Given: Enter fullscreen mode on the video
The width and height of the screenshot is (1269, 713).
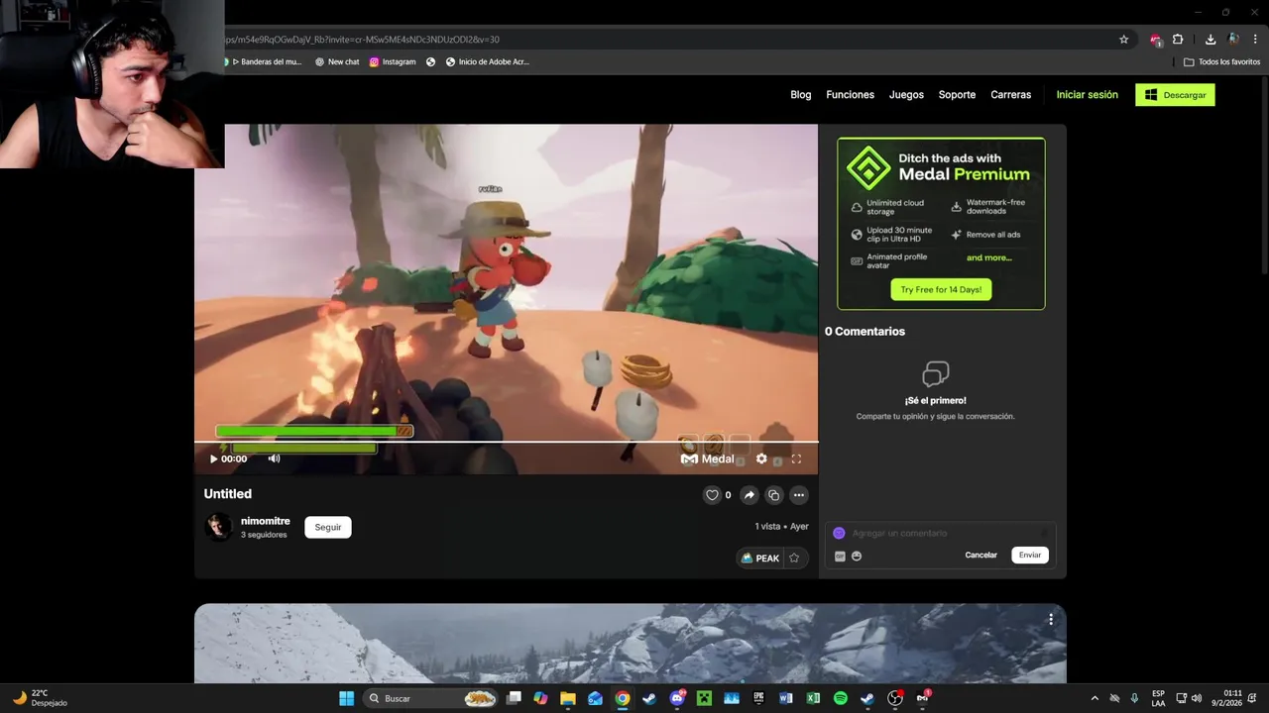Looking at the screenshot, I should click(796, 458).
